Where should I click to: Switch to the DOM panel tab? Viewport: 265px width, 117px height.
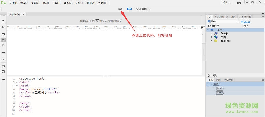click(210, 80)
